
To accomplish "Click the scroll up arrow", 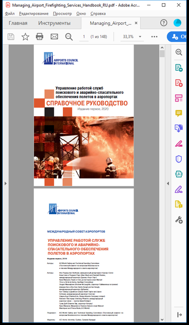I will click(x=162, y=48).
